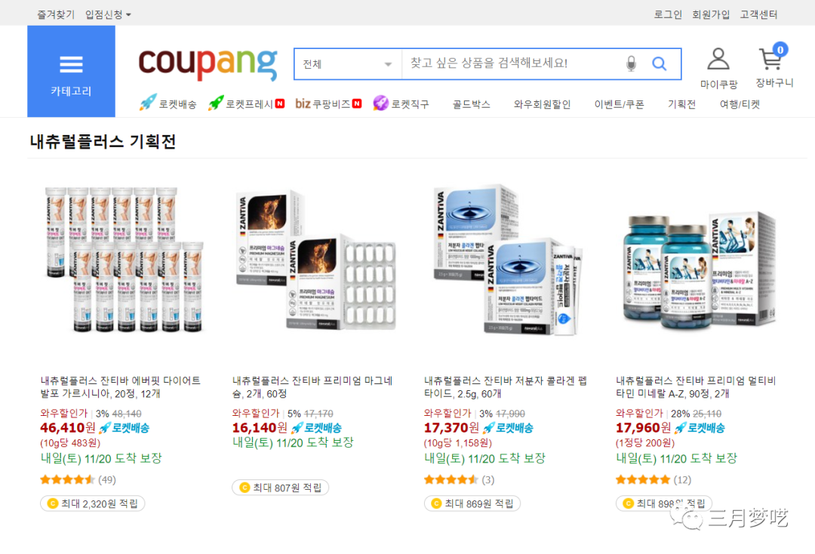Expand the 전체 search category dropdown

tap(348, 64)
